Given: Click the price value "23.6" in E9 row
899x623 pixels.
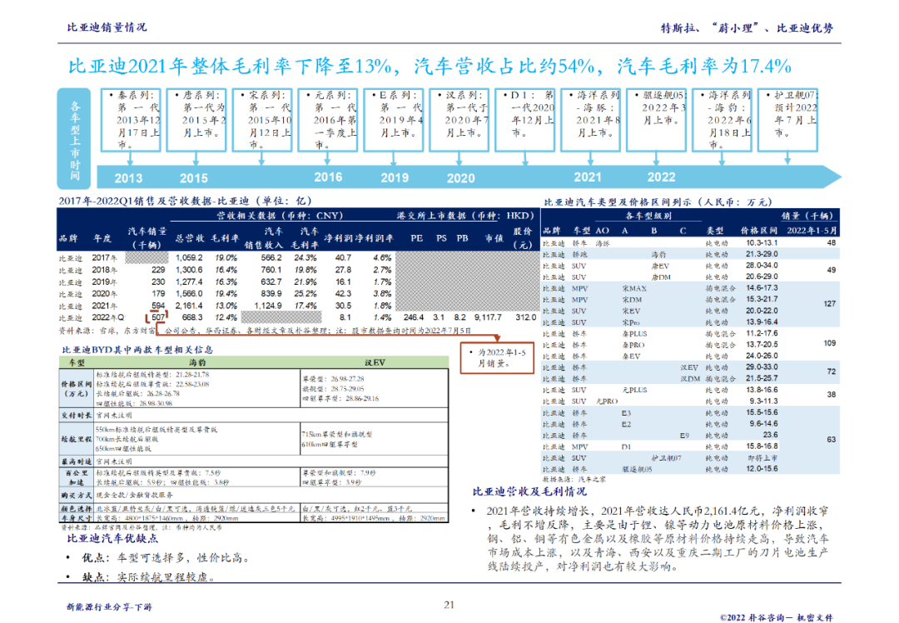Looking at the screenshot, I should pos(771,435).
